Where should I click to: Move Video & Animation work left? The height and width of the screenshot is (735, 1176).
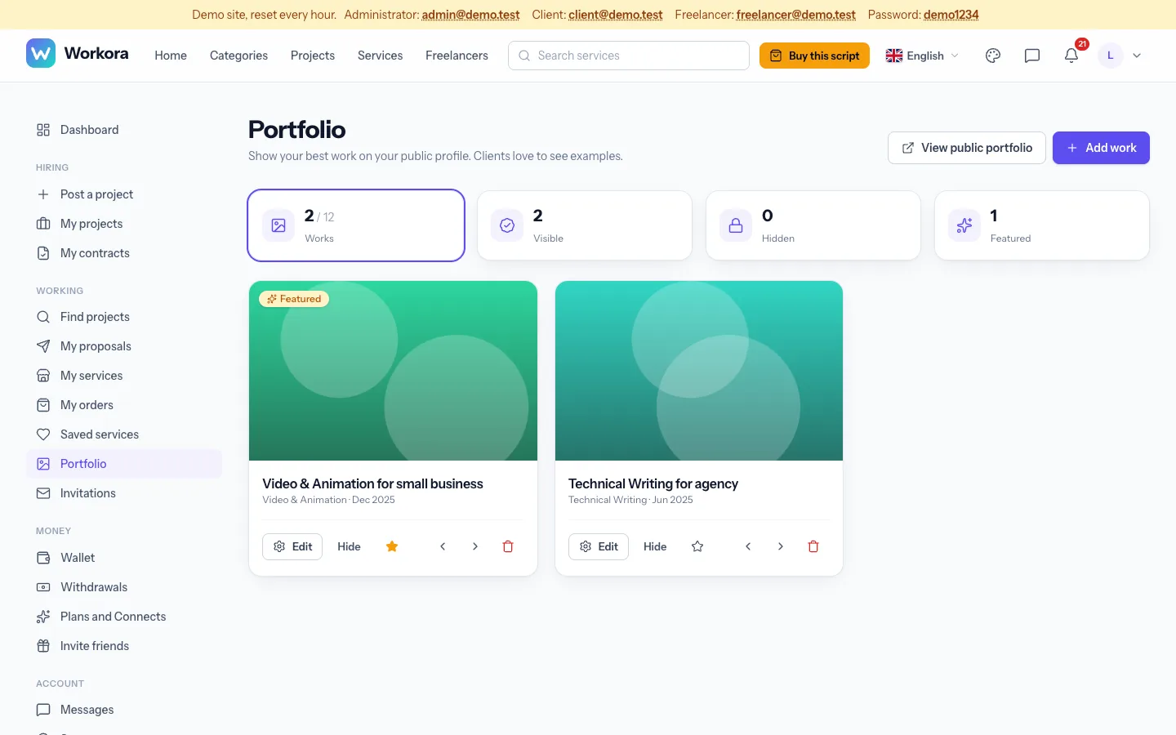(443, 546)
